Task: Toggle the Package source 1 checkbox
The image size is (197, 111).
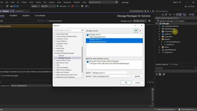Action: (87, 40)
